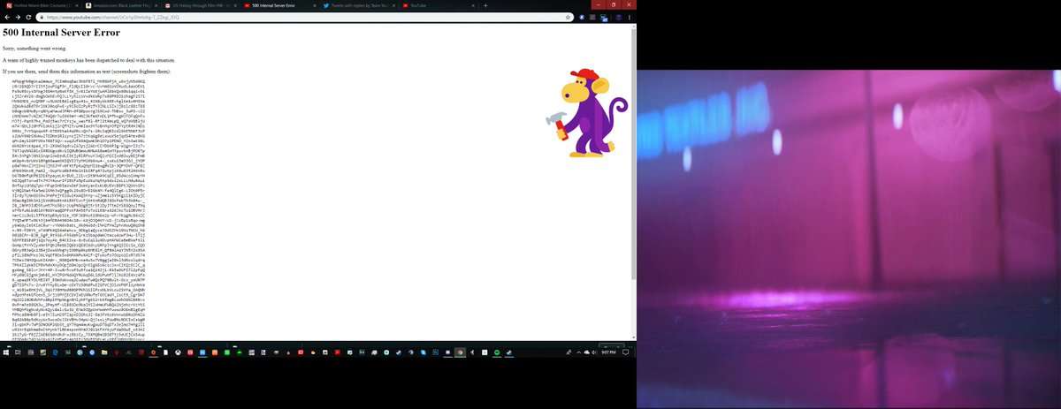The width and height of the screenshot is (1061, 409).
Task: Switch to the Tweets with replies tab
Action: pos(359,5)
